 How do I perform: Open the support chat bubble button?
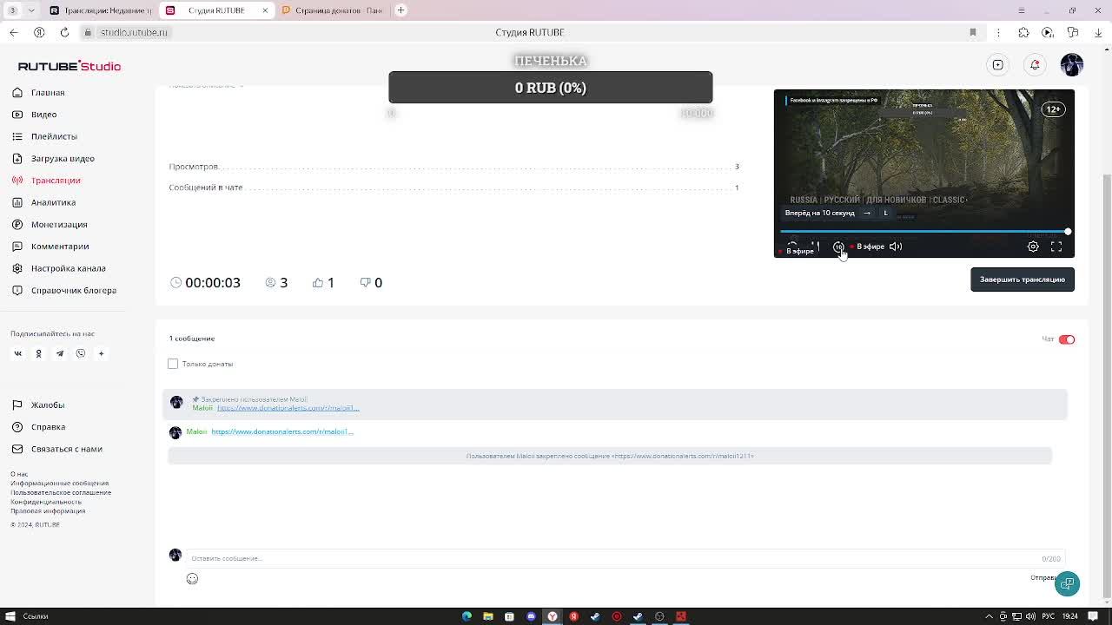coord(1067,583)
